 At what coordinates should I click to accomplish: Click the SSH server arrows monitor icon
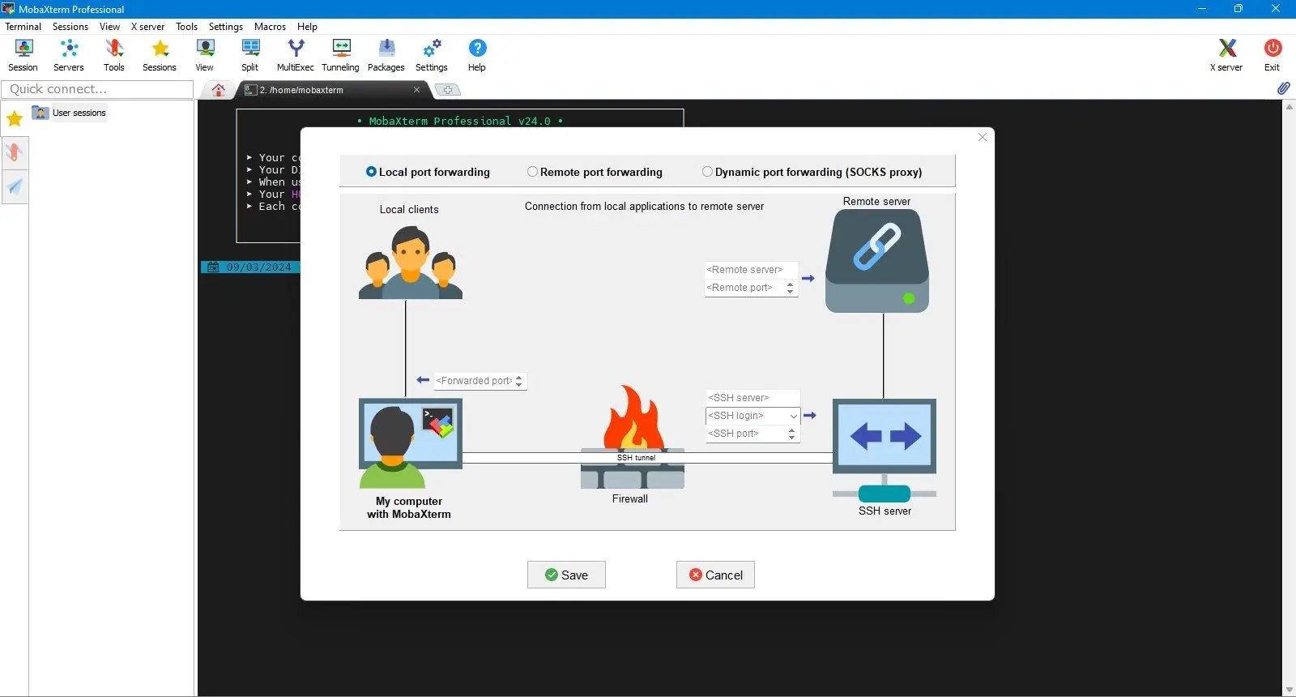click(885, 449)
